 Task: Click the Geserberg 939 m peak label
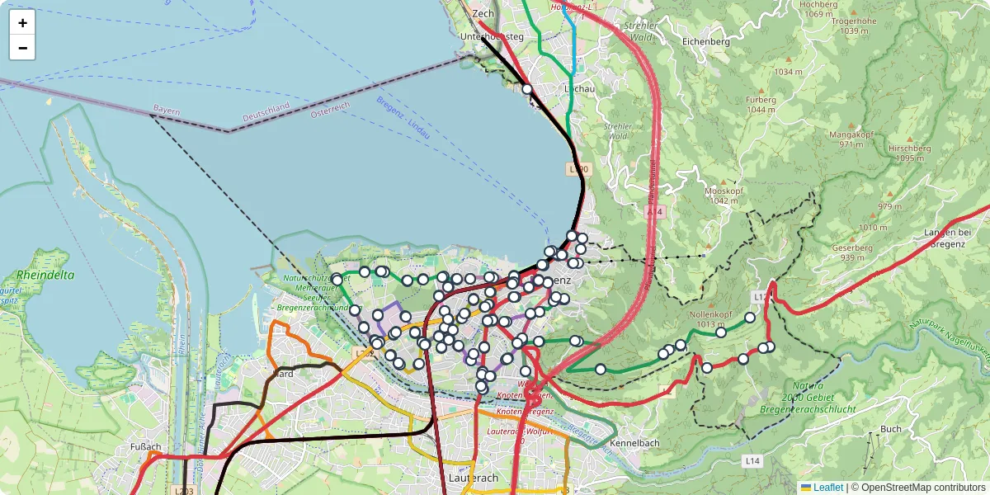tap(852, 252)
